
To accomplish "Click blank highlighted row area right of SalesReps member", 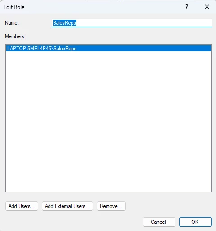I will click(144, 49).
